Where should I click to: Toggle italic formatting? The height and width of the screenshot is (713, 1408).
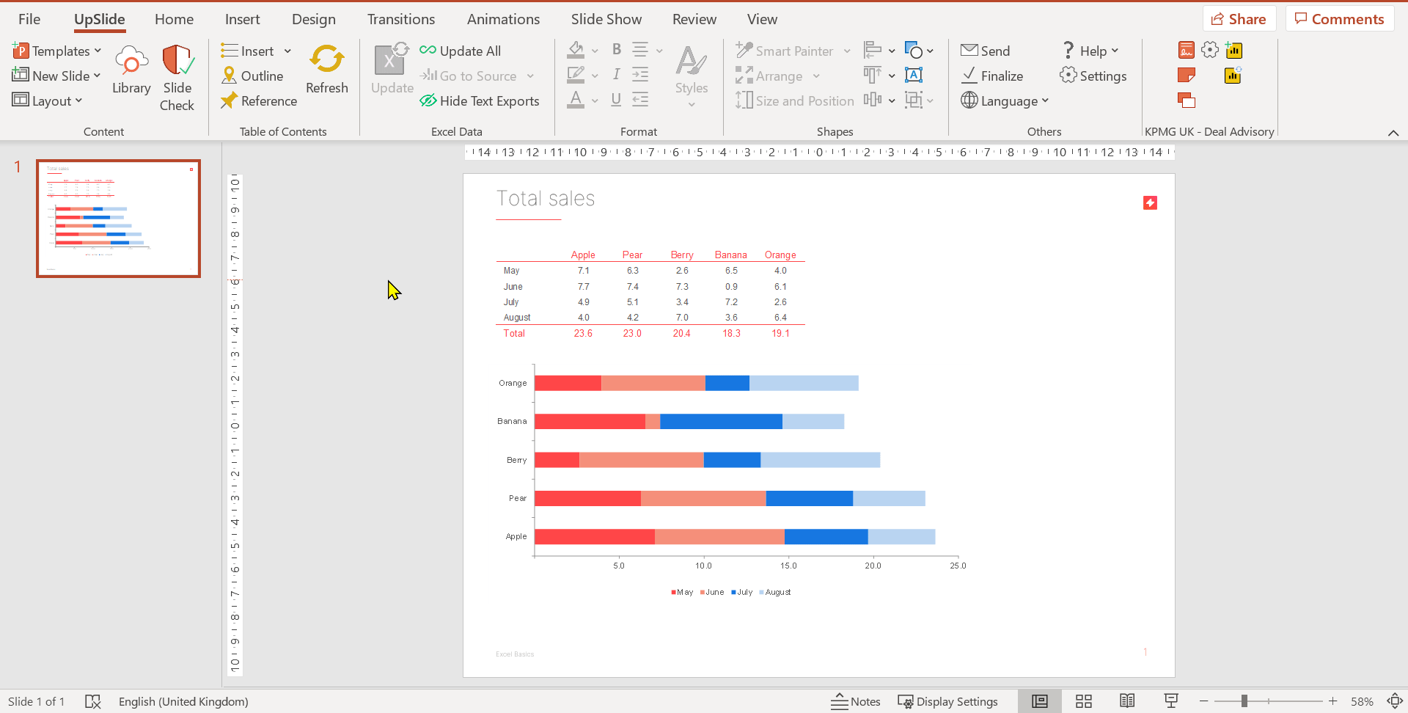[616, 74]
